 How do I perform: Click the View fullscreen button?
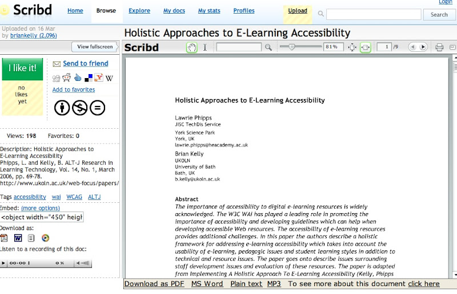point(95,47)
